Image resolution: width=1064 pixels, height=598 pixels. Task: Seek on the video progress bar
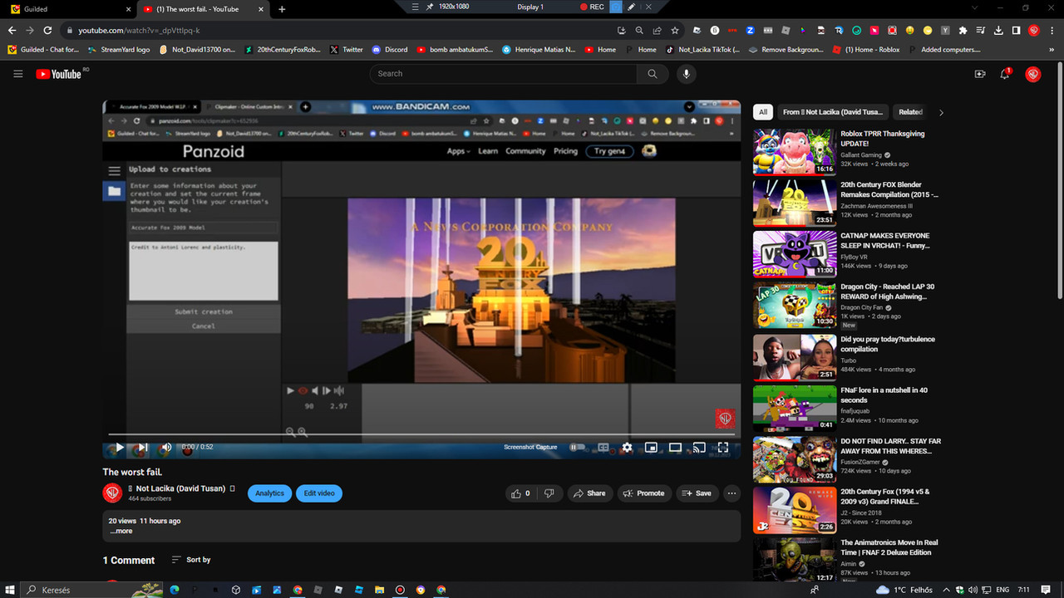(x=421, y=434)
